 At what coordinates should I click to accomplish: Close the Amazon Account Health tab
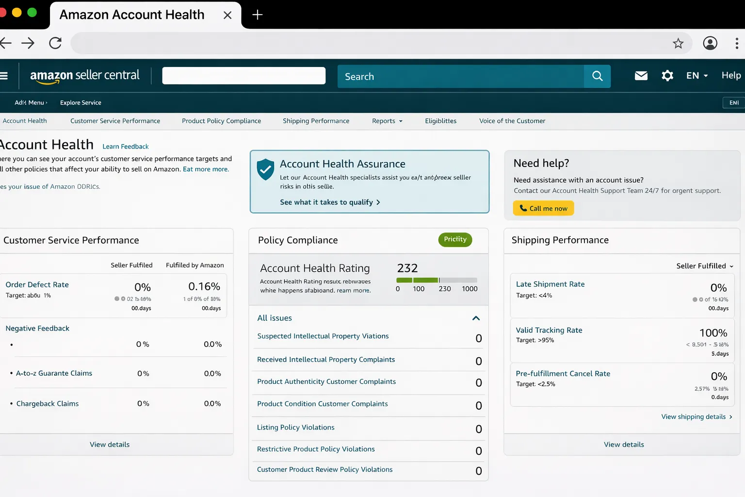point(227,15)
